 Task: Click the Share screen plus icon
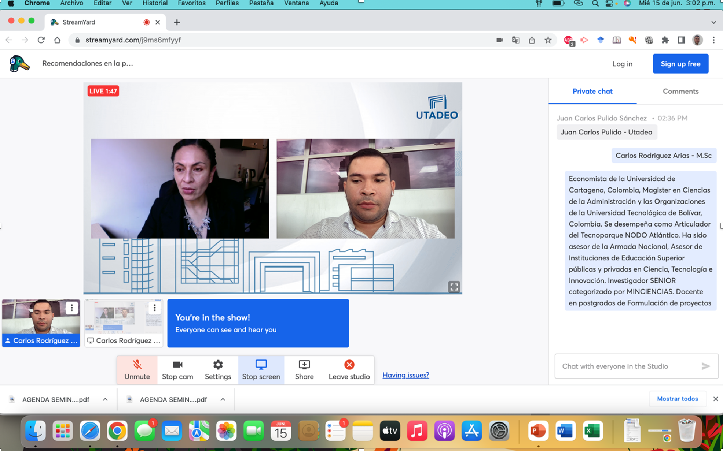[304, 370]
